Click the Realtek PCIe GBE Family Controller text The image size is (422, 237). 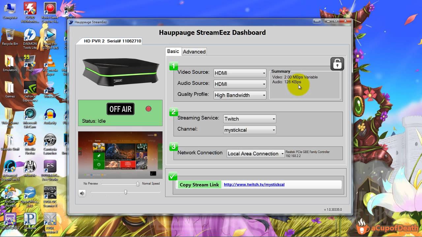click(308, 152)
